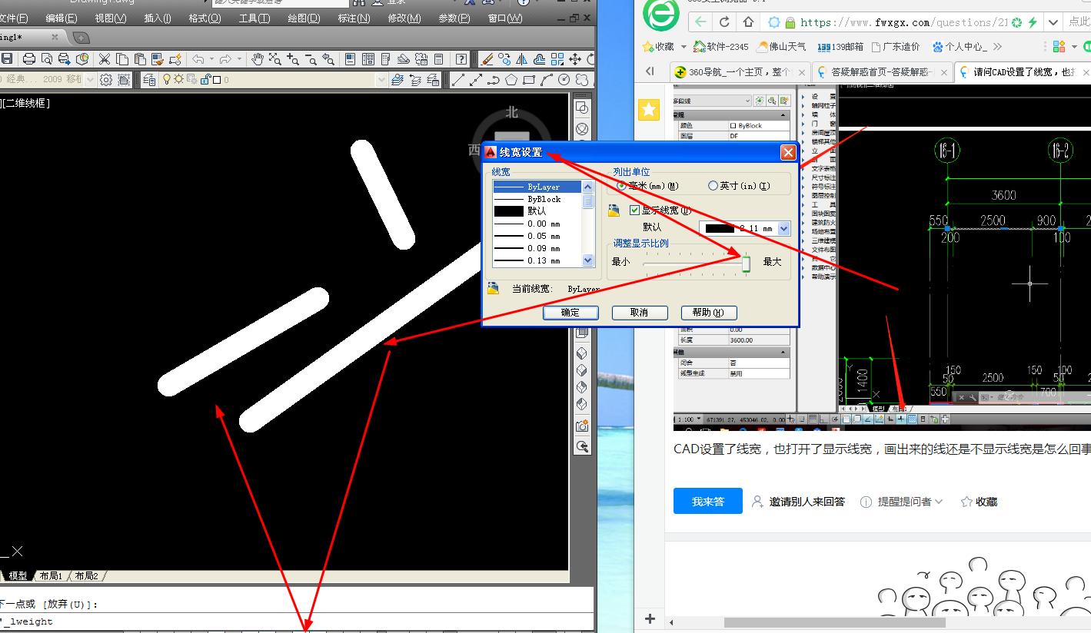Select the 毫米(mm) radio button
The image size is (1091, 633).
(x=621, y=186)
